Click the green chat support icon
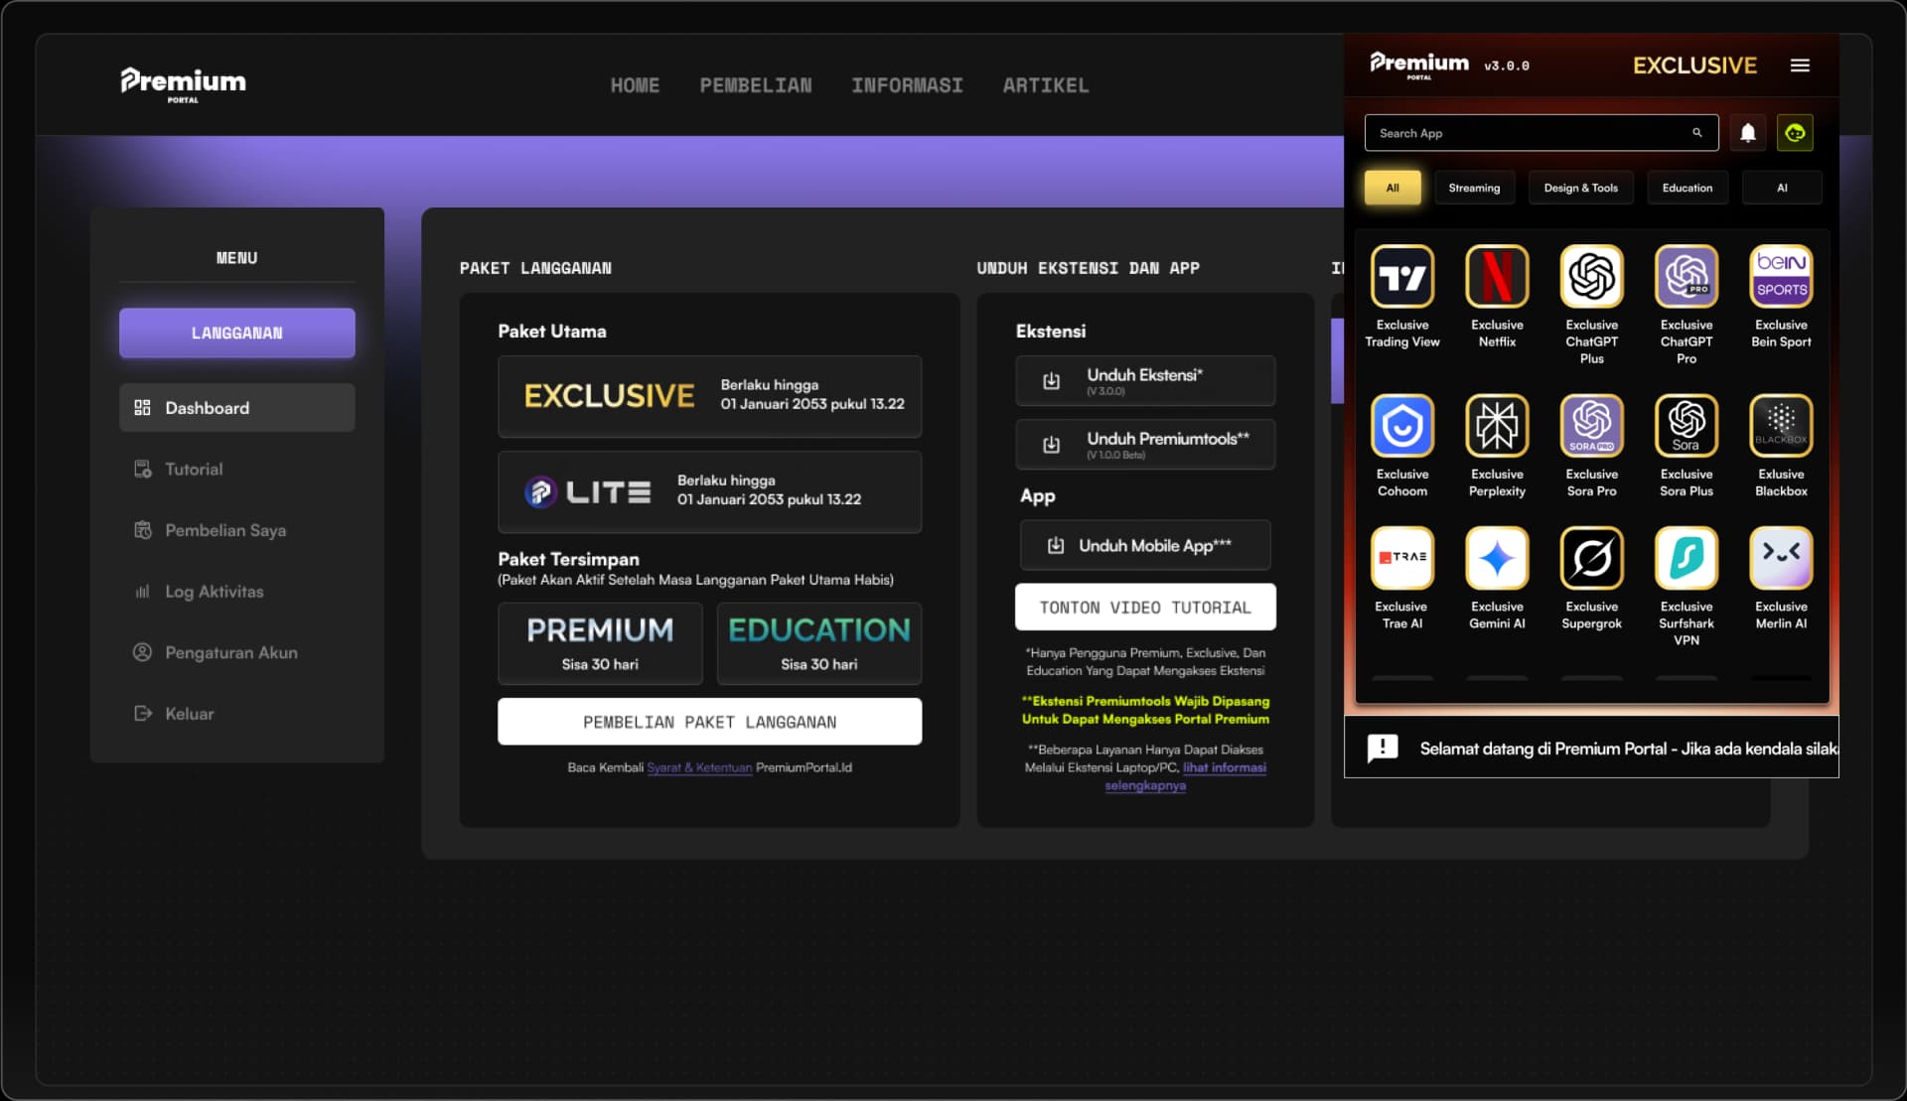Screen dimensions: 1907x1101 [x=1794, y=133]
